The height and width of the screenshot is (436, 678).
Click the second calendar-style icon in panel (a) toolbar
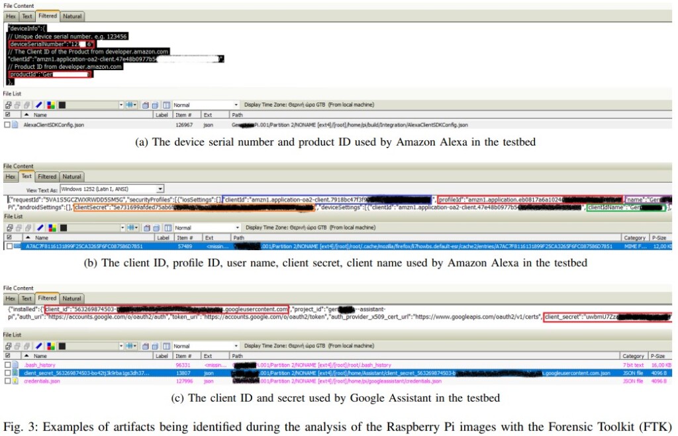[x=155, y=105]
